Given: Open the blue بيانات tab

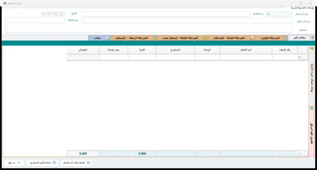Looking at the screenshot, I should tap(99, 38).
